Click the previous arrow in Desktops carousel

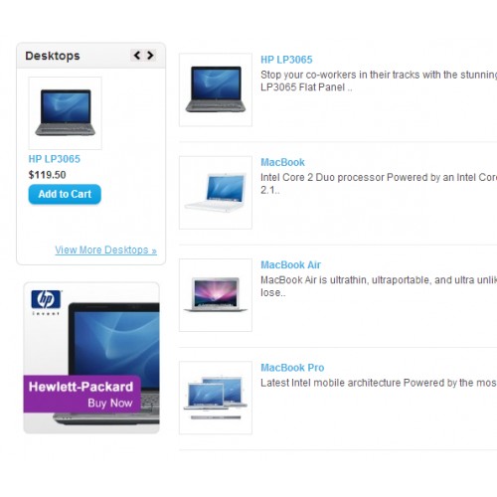coord(137,55)
